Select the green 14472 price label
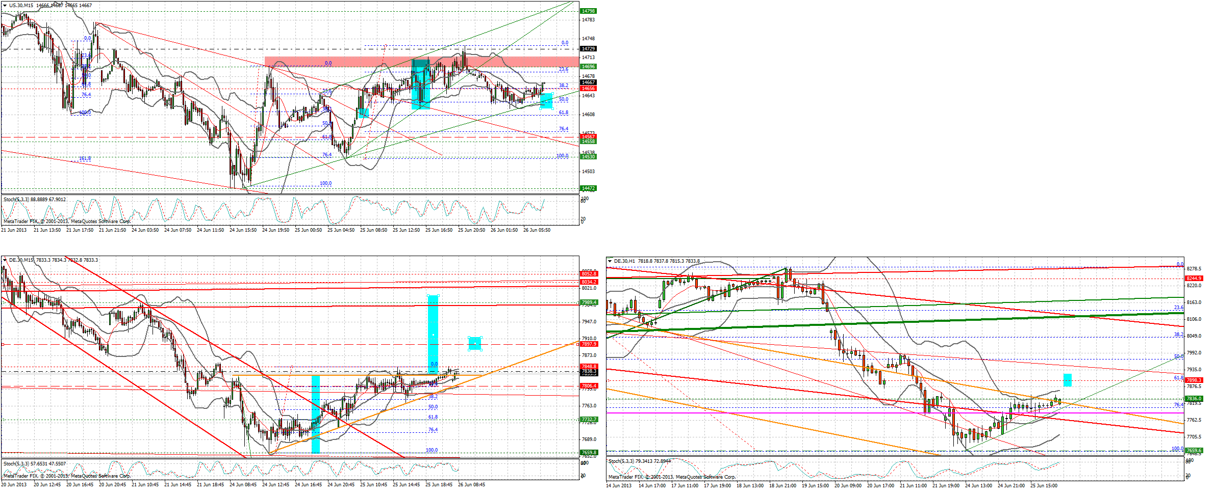Viewport: 1215px width, 498px height. click(589, 188)
